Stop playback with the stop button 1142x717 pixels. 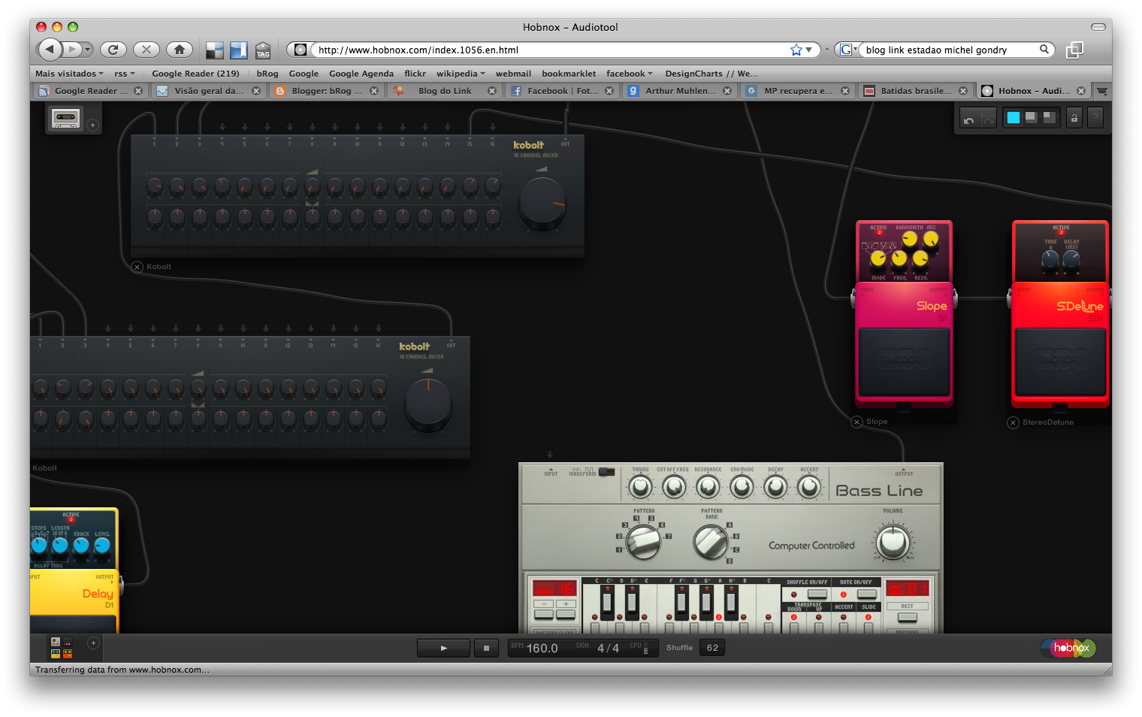(x=486, y=648)
